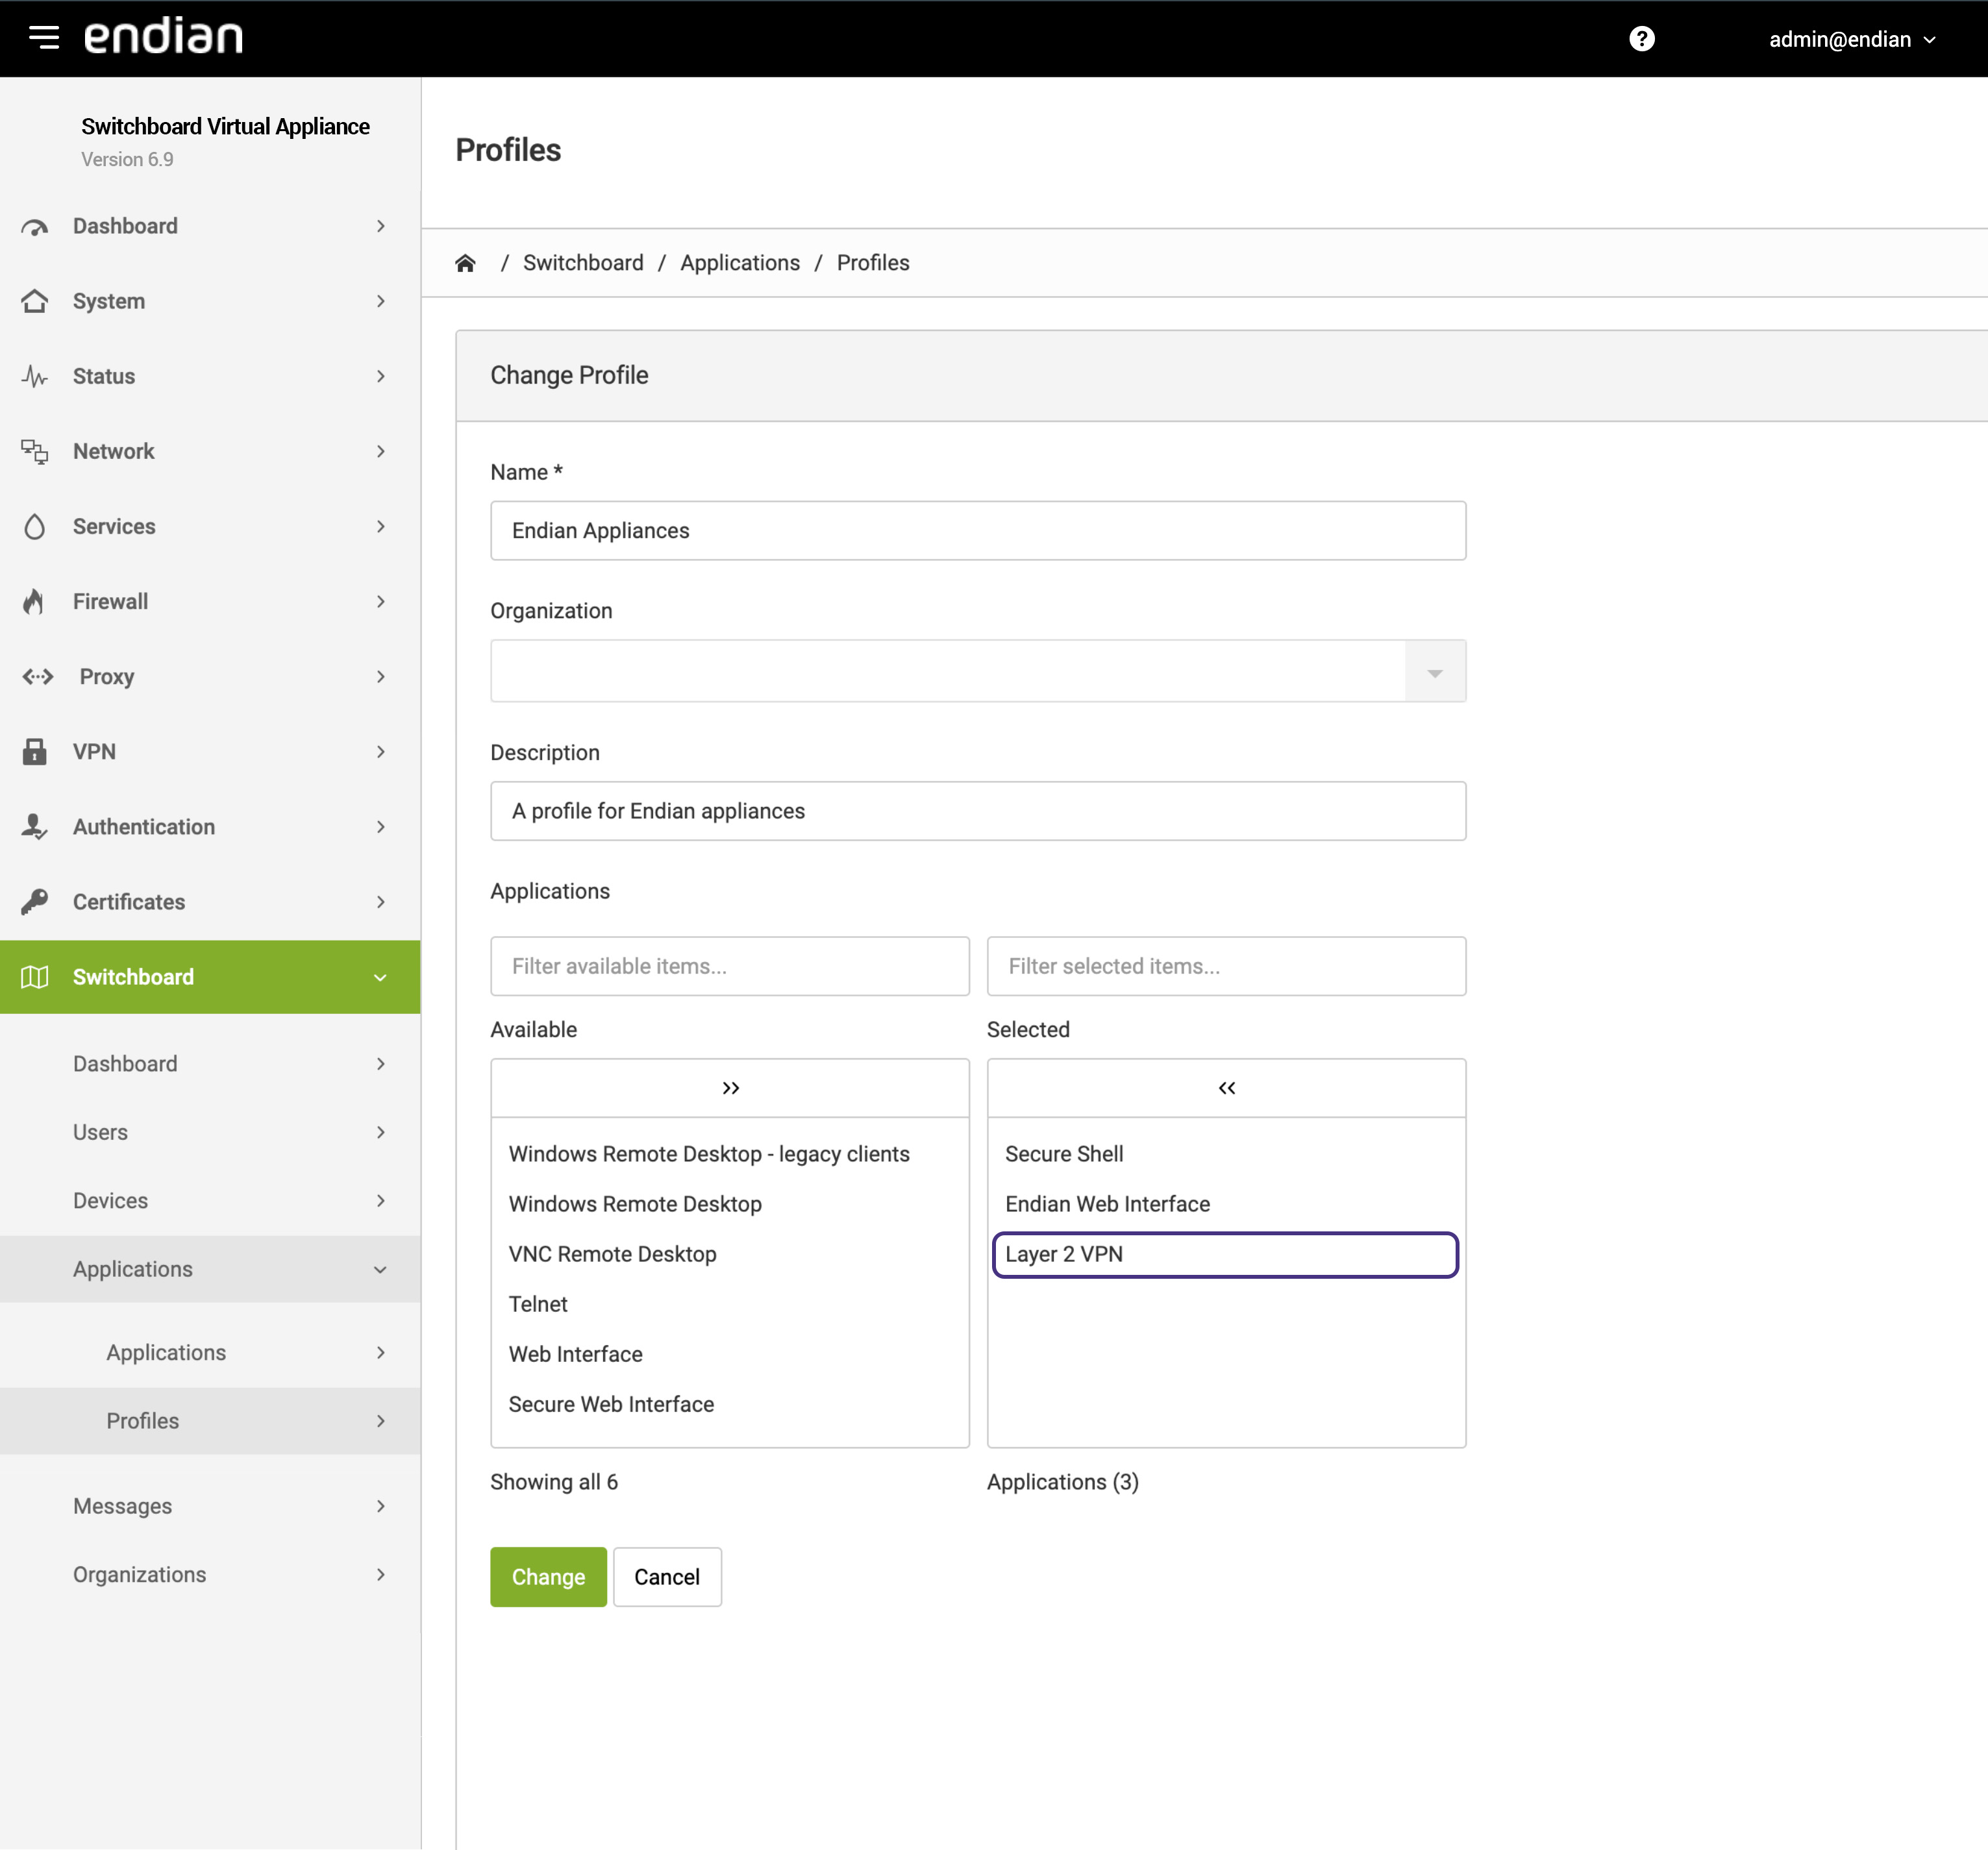Viewport: 1988px width, 1850px height.
Task: Select VNC Remote Desktop in Available
Action: 730,1254
